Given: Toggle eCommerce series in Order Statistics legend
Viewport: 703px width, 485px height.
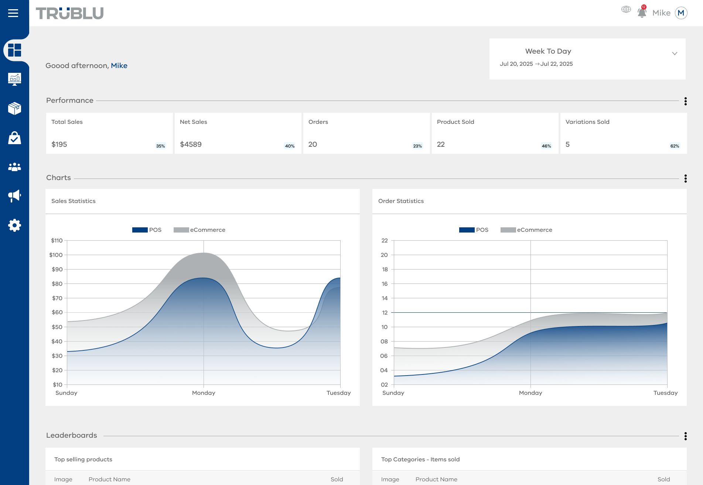Looking at the screenshot, I should [526, 230].
